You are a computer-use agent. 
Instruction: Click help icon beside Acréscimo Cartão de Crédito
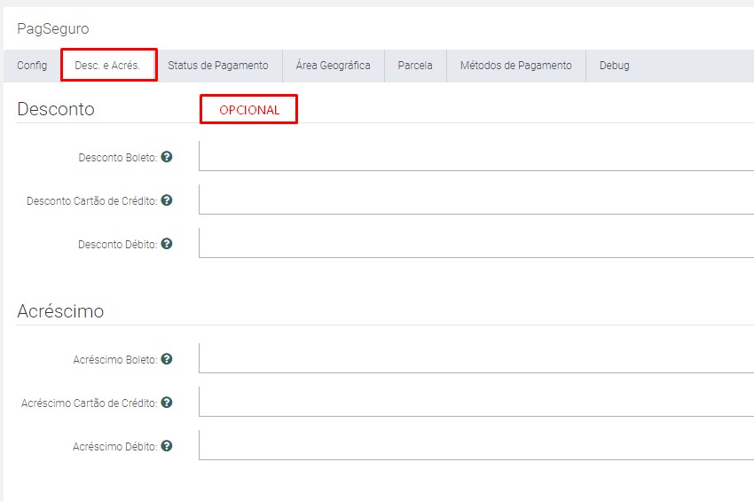coord(166,403)
